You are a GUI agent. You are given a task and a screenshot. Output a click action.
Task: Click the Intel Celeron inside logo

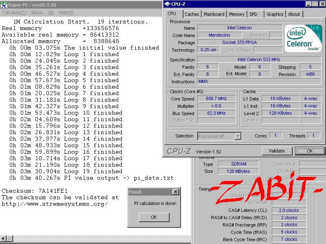point(303,38)
